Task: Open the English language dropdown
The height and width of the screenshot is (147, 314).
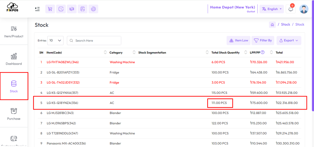Action: pyautogui.click(x=272, y=9)
